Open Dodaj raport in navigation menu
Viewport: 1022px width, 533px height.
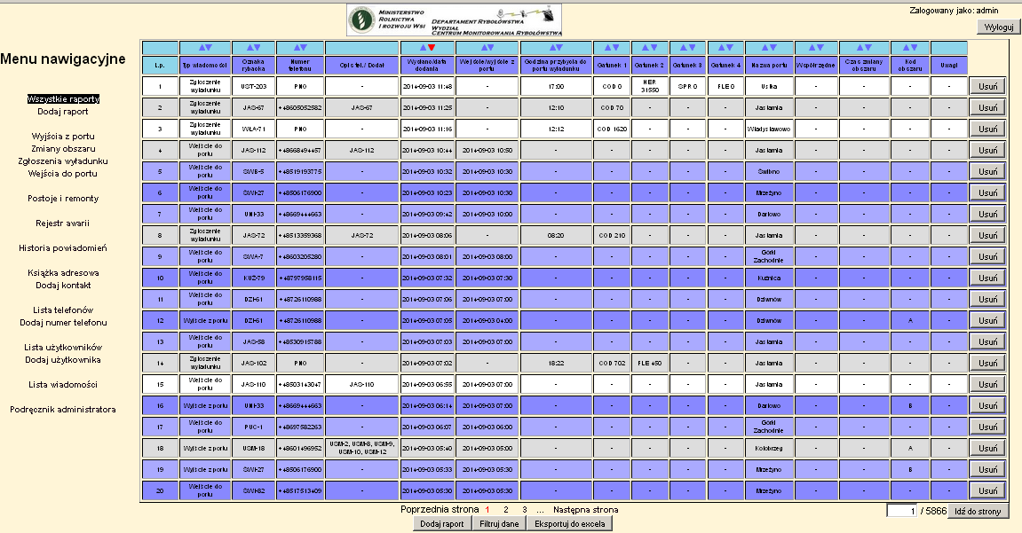pos(62,111)
